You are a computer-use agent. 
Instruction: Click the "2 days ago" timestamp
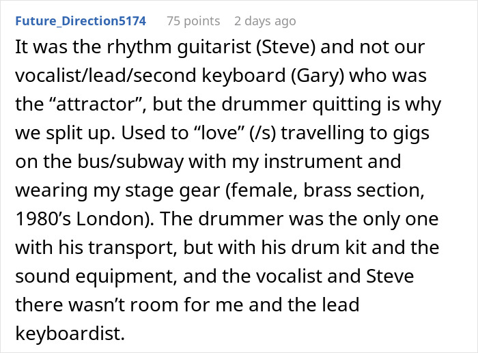265,21
